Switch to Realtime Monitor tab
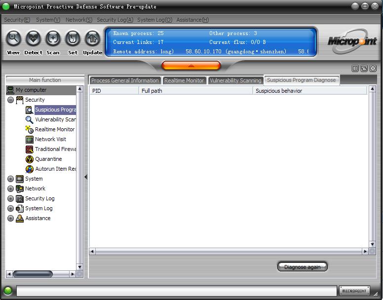The width and height of the screenshot is (383, 300). [x=184, y=80]
